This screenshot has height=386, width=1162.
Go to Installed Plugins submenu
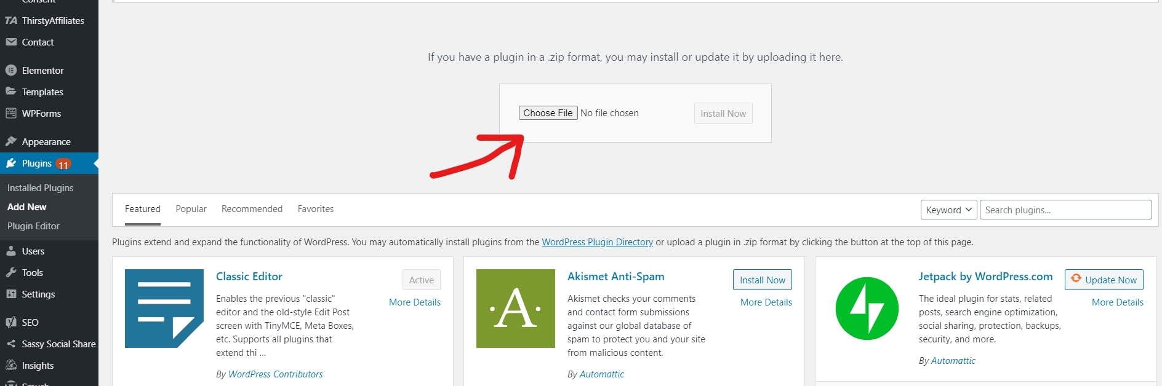click(40, 188)
